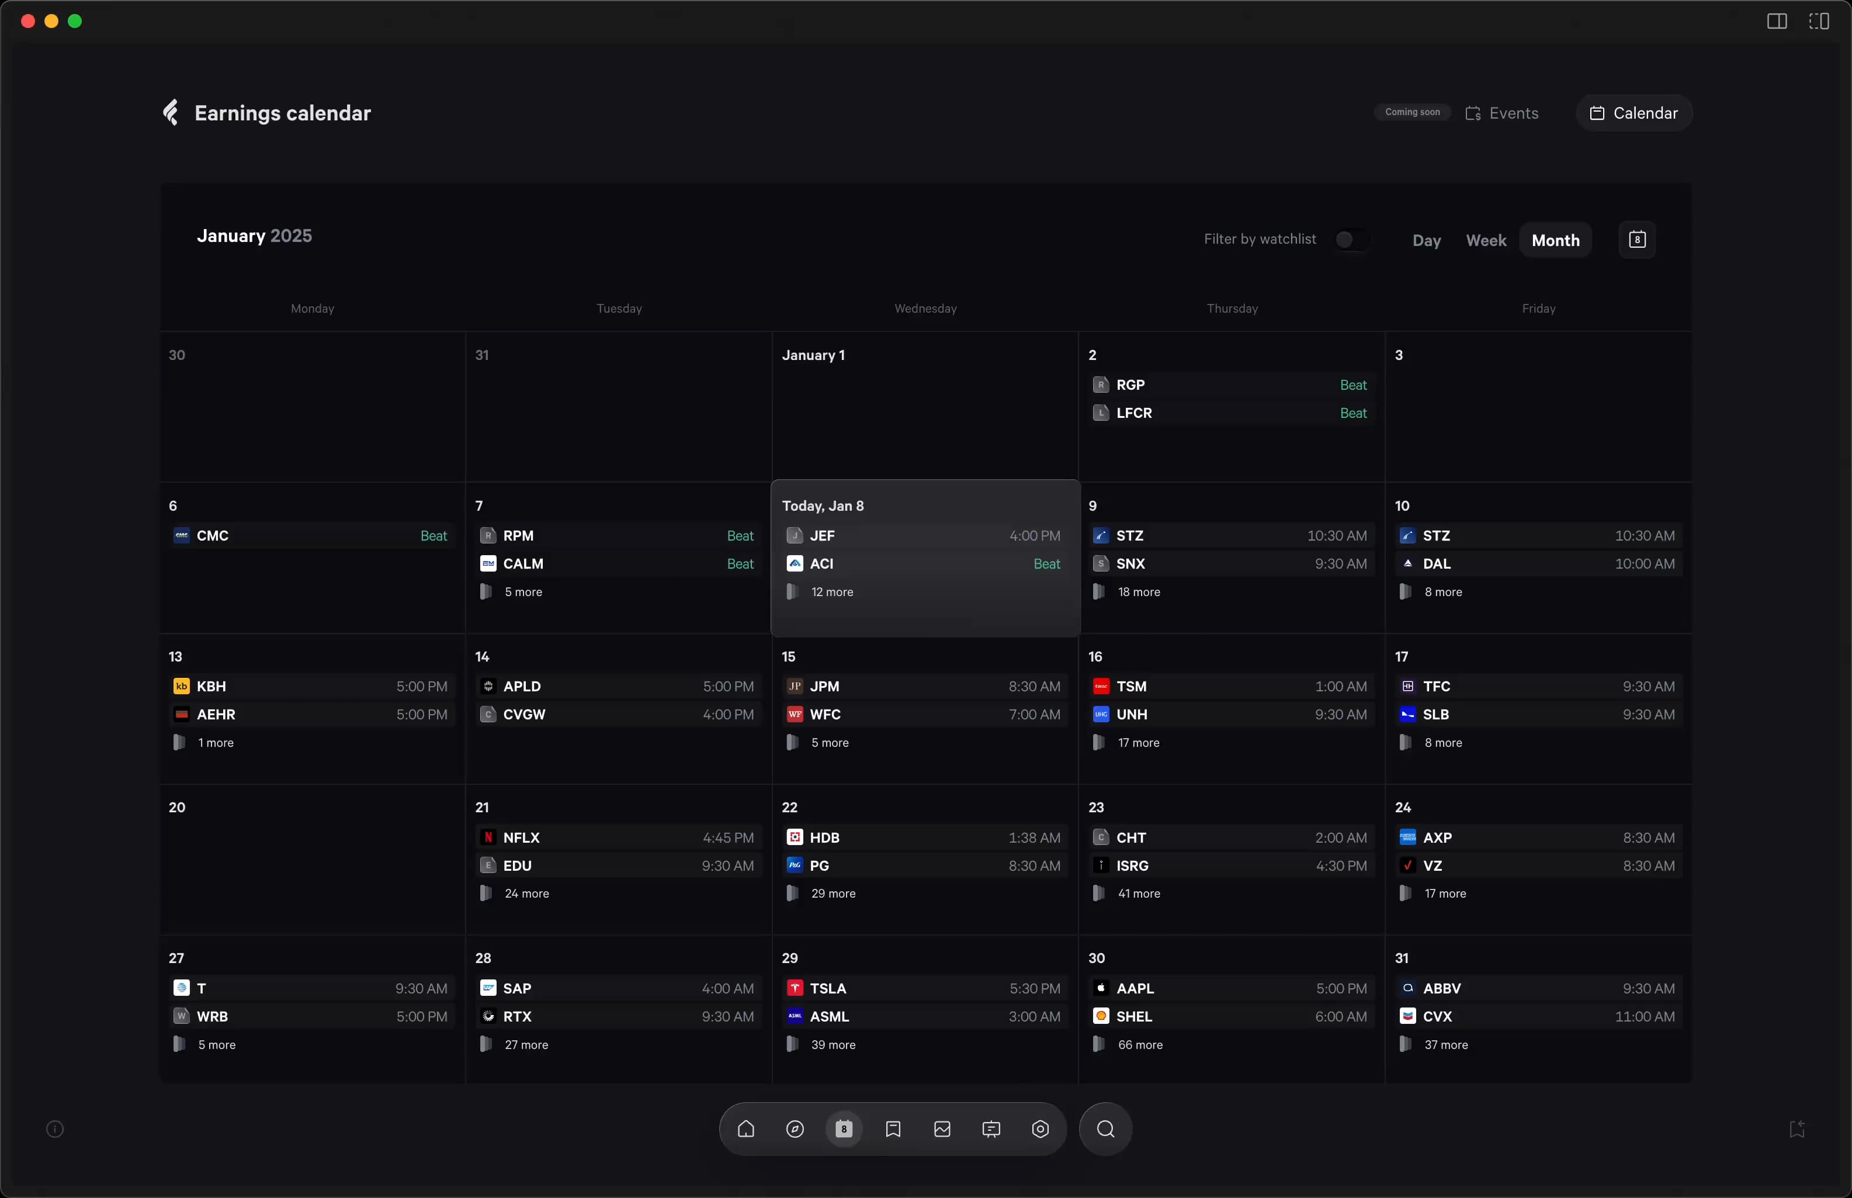This screenshot has height=1198, width=1852.
Task: Toggle left sidebar panel icon in titlebar
Action: click(1777, 21)
